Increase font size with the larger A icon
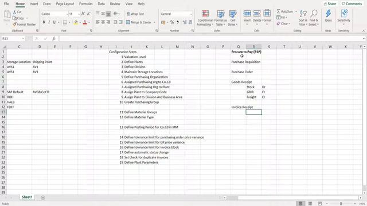 tap(83, 14)
